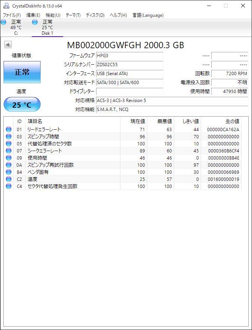Click the previous disk arrow button
This screenshot has width=252, height=330.
(x=8, y=44)
